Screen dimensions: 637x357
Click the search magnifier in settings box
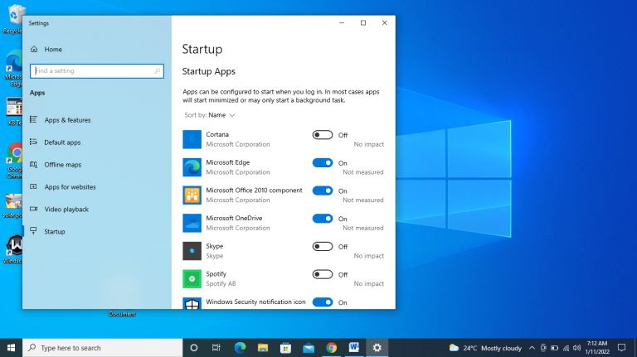coord(158,71)
